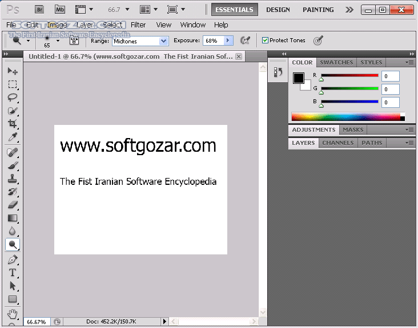Switch to the Paths tab

[372, 143]
